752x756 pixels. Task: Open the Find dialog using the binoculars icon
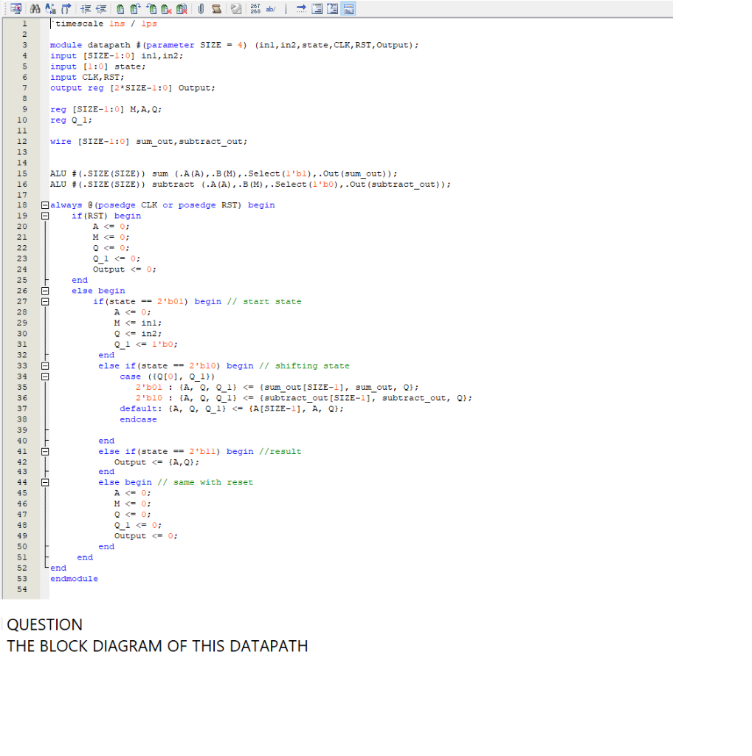[x=34, y=8]
